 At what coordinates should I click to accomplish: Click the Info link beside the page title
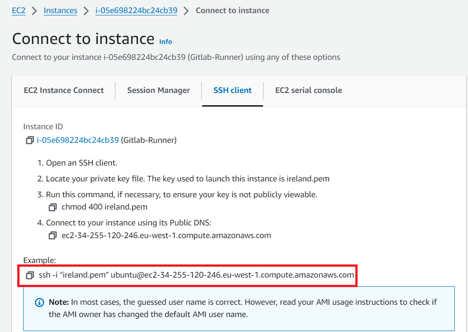(x=165, y=42)
